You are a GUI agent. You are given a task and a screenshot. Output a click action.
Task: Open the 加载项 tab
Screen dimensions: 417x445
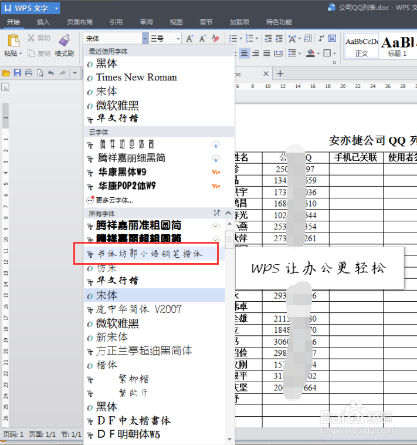239,22
